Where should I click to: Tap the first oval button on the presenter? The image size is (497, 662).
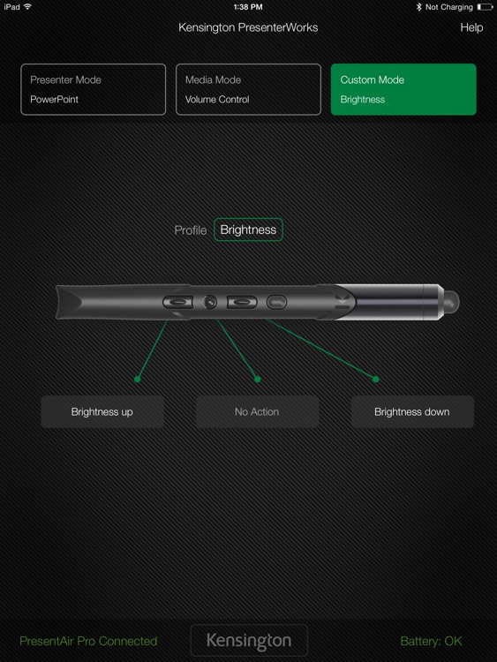(x=177, y=302)
